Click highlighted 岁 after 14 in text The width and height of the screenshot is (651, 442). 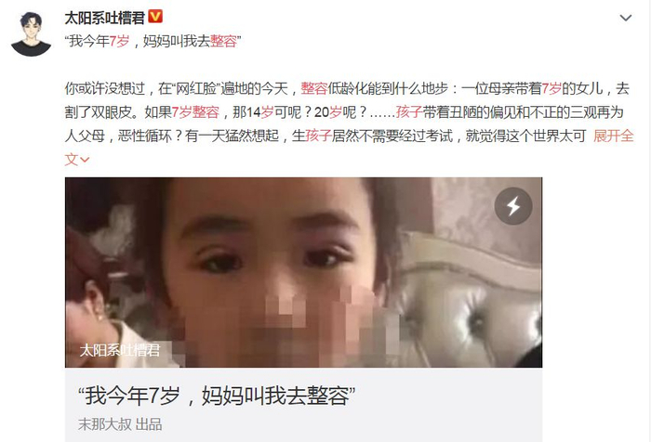(267, 112)
